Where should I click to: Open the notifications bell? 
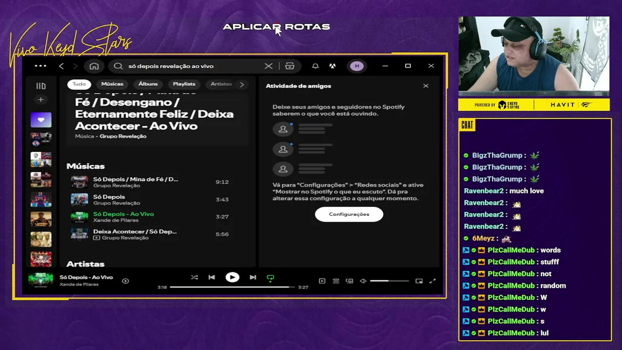coord(315,66)
